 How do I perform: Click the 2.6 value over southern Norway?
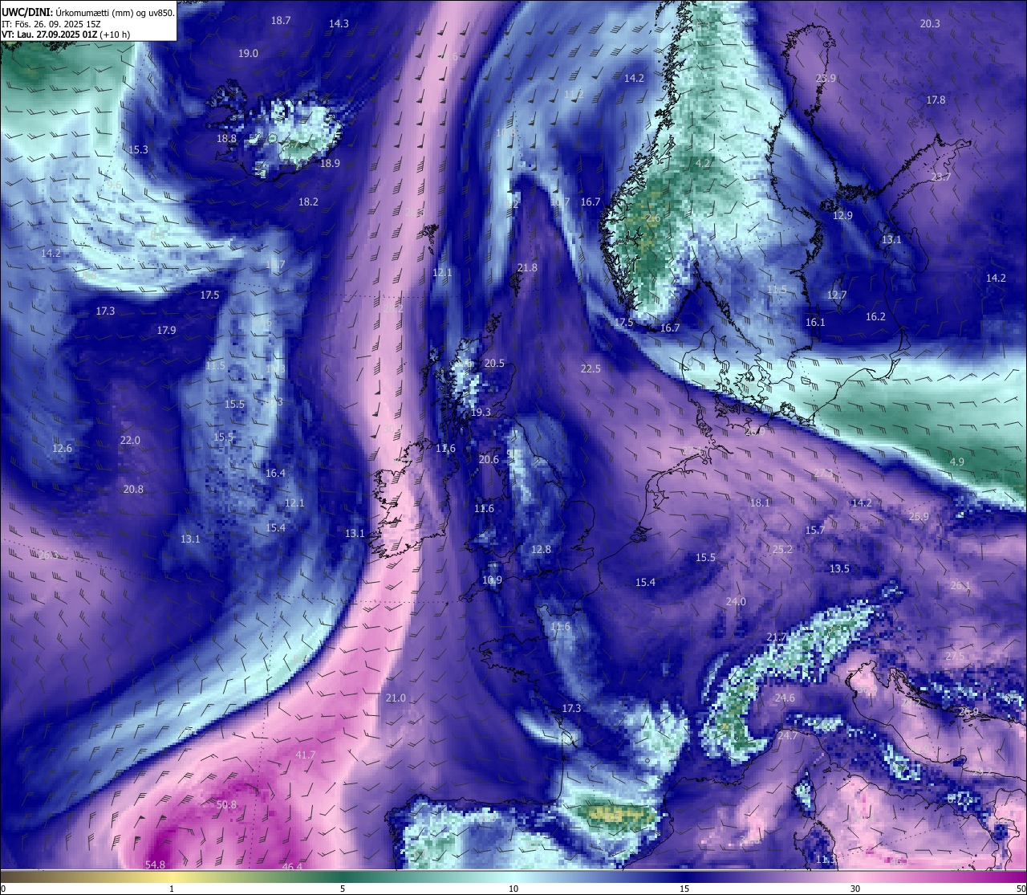click(653, 218)
